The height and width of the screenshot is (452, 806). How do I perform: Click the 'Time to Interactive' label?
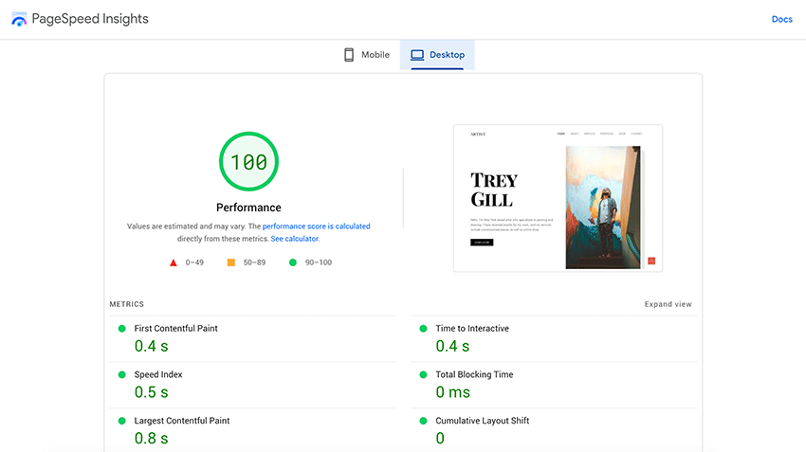point(472,328)
